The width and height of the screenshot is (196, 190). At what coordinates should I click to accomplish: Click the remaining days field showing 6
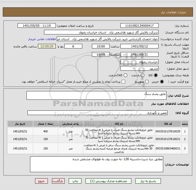pyautogui.click(x=73, y=46)
